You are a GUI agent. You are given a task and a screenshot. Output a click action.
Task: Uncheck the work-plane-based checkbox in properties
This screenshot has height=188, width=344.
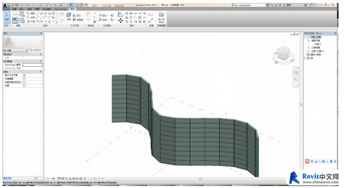point(24,75)
